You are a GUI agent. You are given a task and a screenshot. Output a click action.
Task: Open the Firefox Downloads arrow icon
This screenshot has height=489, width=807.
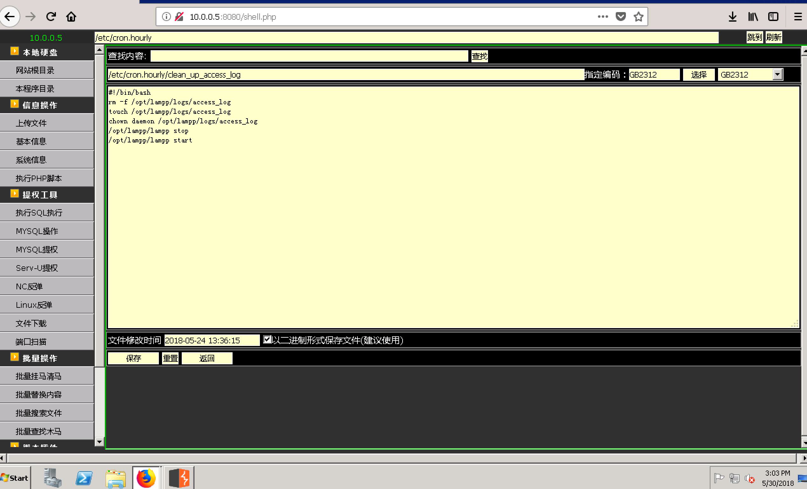(733, 17)
